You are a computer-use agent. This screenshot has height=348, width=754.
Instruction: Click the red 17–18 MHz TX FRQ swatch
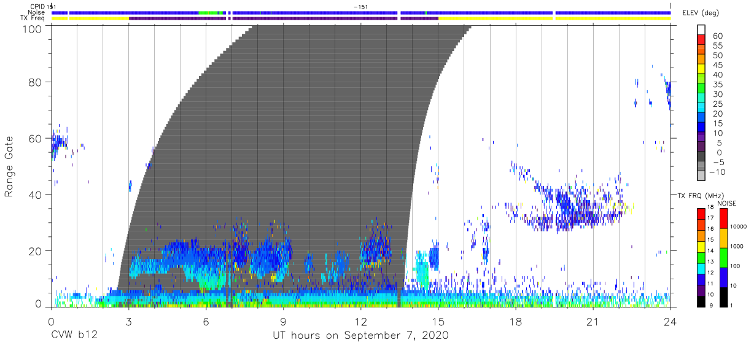(701, 214)
